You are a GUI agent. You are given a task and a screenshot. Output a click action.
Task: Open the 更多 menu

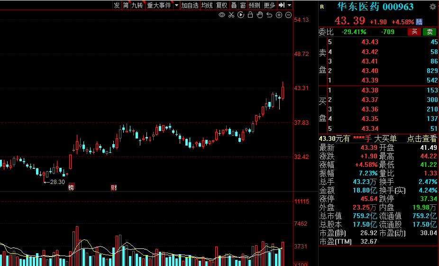(x=269, y=5)
